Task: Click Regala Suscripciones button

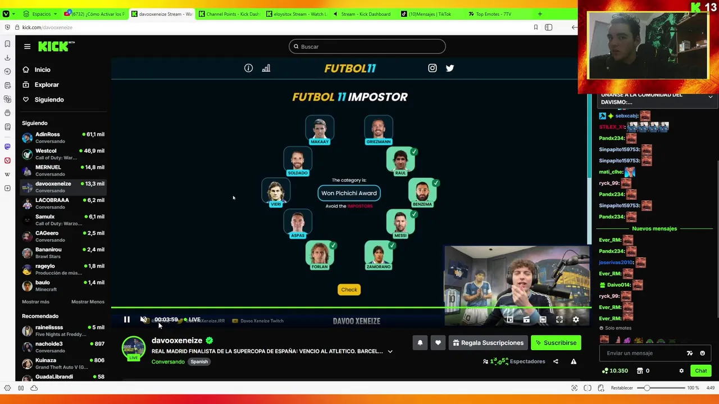Action: (488, 343)
